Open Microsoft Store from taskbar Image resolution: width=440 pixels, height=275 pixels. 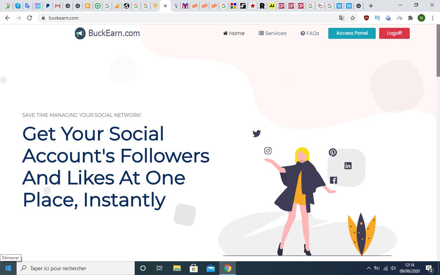click(x=194, y=268)
